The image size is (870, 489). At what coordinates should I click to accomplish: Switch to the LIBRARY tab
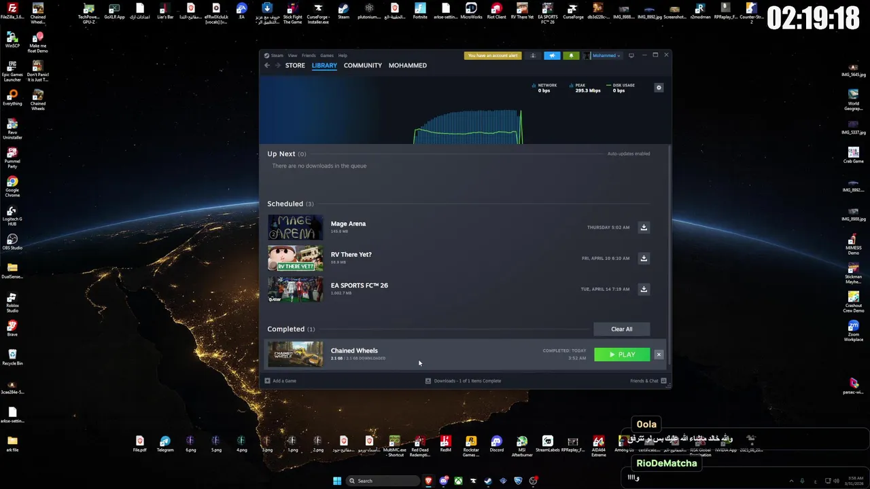tap(324, 65)
